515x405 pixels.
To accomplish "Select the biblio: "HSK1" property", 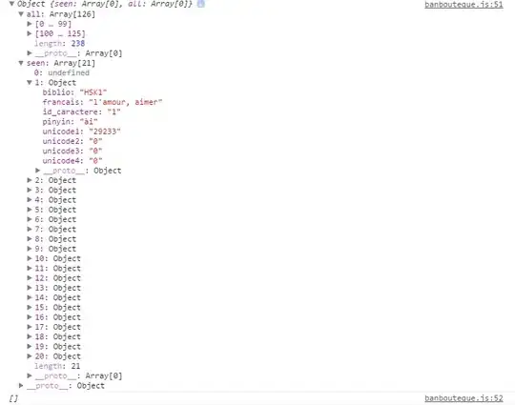I will [x=74, y=92].
